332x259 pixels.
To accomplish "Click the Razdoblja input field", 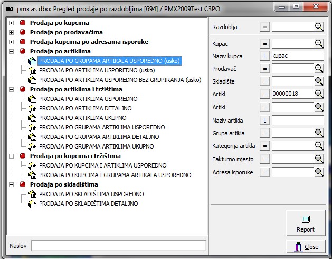I will [x=292, y=27].
